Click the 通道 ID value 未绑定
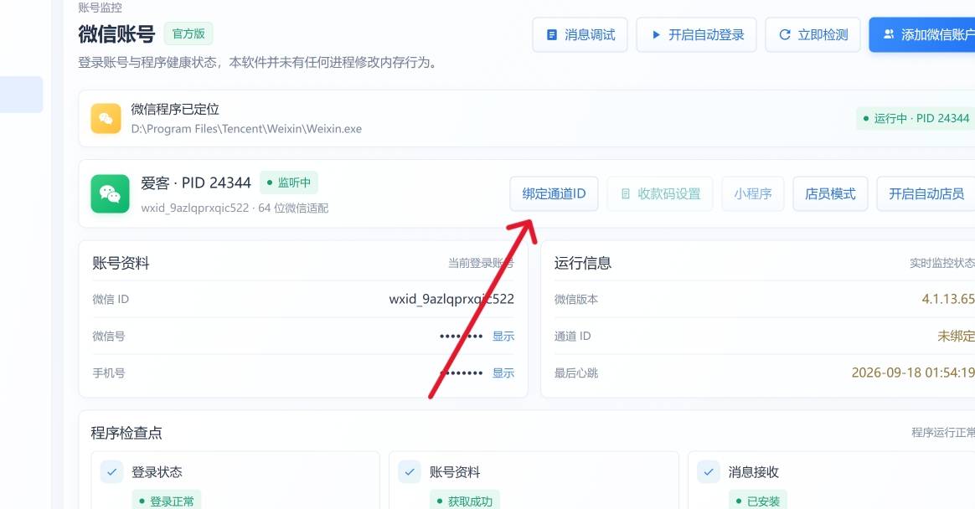 click(957, 337)
